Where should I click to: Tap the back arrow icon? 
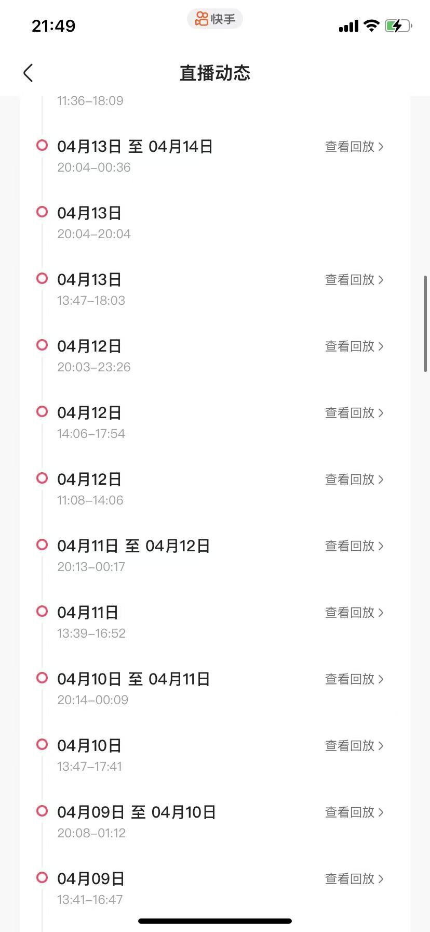point(29,73)
